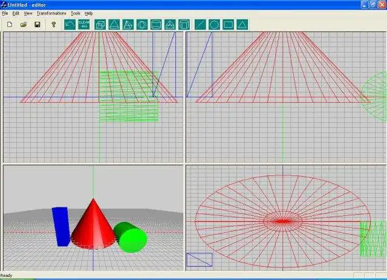Save the scene with the floppy icon
The width and height of the screenshot is (387, 280).
(37, 24)
